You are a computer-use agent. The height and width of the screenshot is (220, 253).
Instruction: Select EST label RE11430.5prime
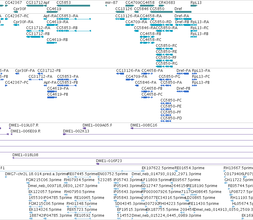click(204, 204)
